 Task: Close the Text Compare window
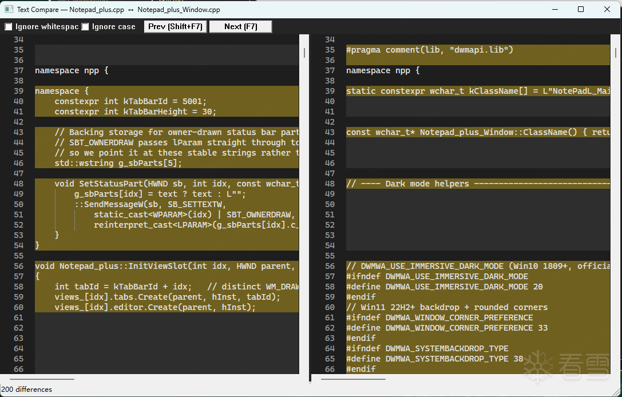point(607,9)
